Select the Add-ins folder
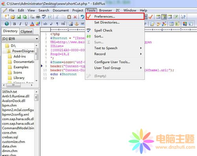This screenshot has height=156, width=197. [17, 56]
